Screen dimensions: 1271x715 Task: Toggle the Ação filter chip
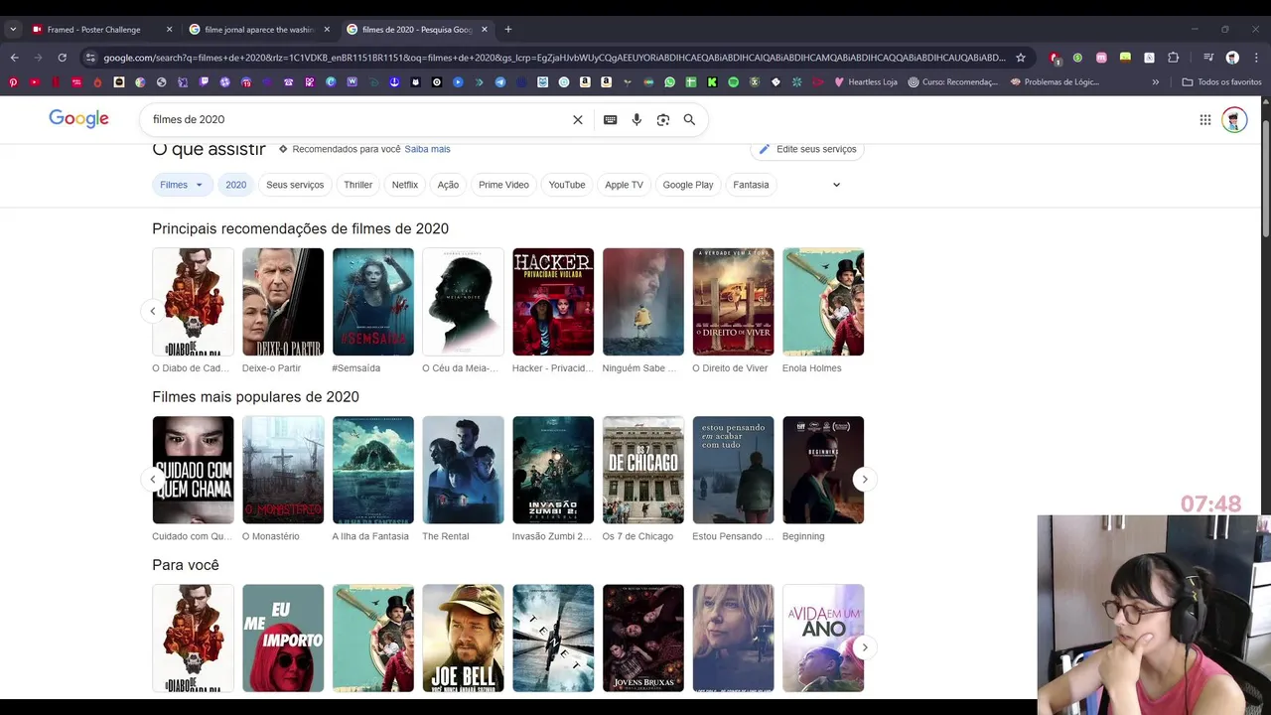[449, 185]
